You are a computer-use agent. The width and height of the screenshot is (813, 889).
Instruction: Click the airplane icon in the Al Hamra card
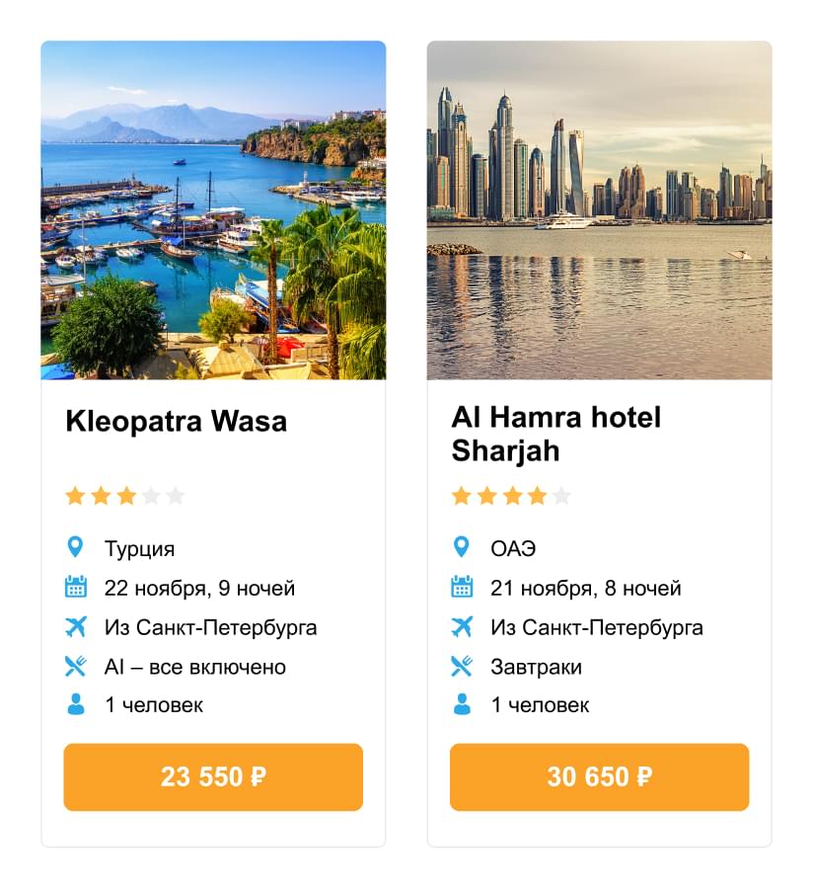pyautogui.click(x=462, y=627)
